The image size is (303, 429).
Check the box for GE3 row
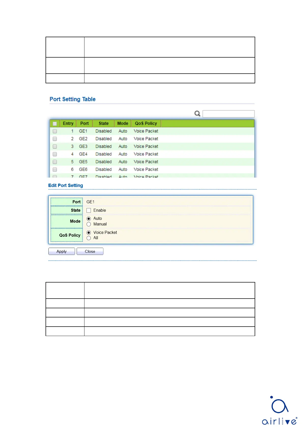pyautogui.click(x=55, y=146)
